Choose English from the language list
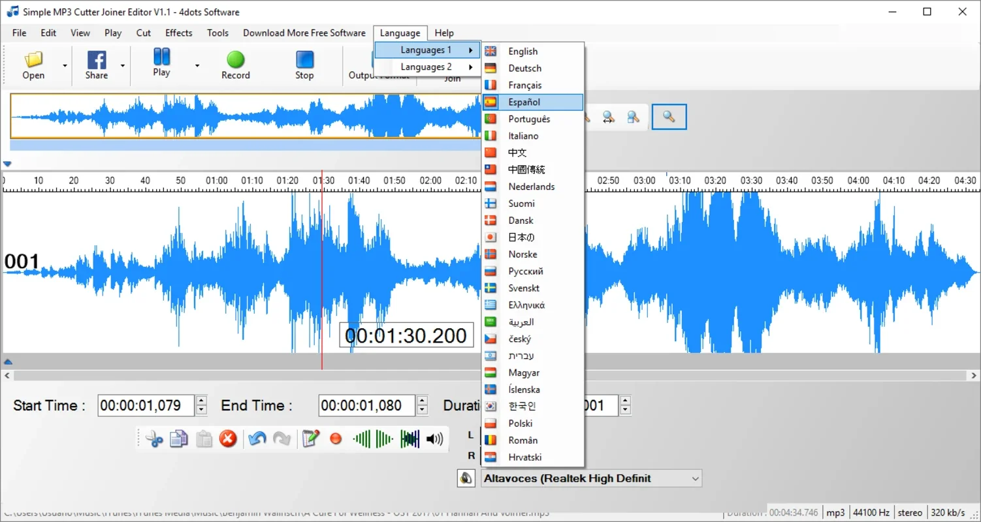Image resolution: width=981 pixels, height=522 pixels. 533,51
